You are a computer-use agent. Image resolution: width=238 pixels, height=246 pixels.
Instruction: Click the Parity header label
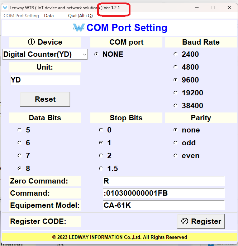(x=201, y=118)
